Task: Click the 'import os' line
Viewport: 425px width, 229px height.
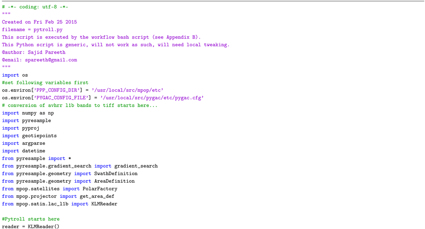Action: (15, 75)
